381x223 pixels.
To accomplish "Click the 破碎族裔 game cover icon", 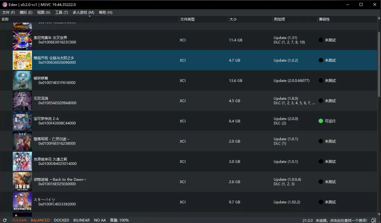I will point(22,81).
